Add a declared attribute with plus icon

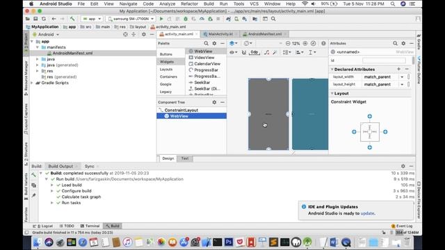tap(398, 69)
